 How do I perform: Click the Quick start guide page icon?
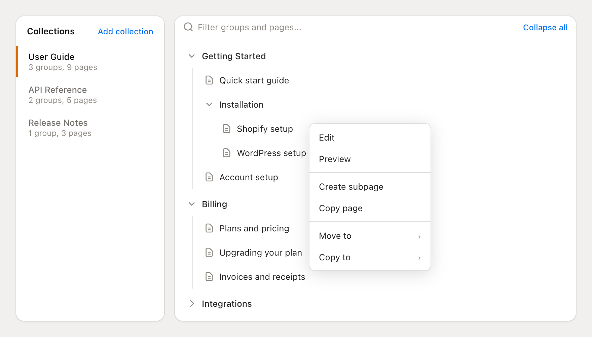point(209,80)
